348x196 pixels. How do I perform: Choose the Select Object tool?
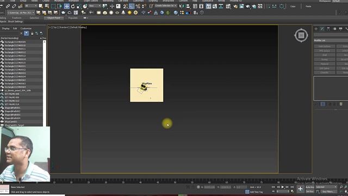[x=41, y=6]
